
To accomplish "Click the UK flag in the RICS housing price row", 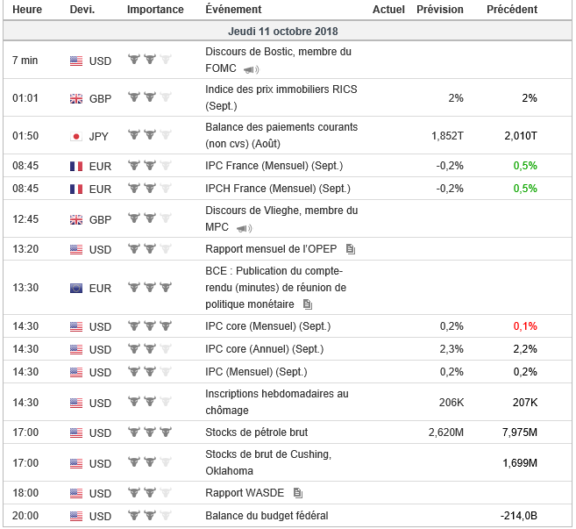I will (76, 98).
